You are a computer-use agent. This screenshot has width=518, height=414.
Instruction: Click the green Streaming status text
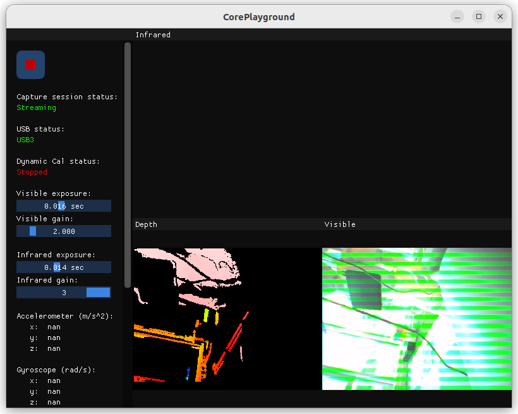(36, 107)
